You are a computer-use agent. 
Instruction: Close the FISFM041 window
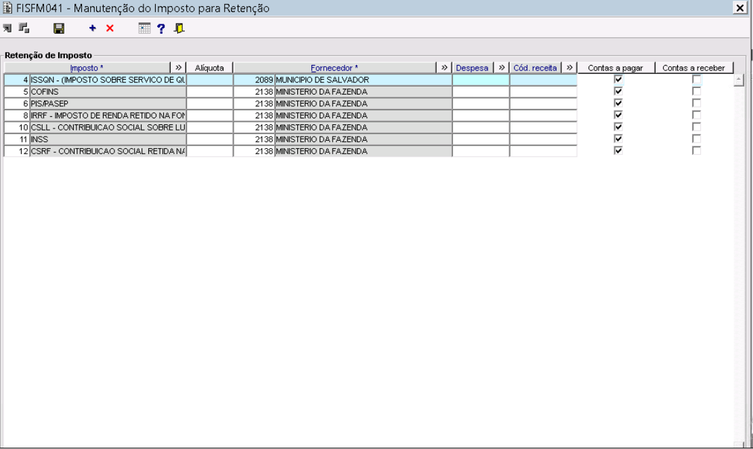[x=740, y=7]
